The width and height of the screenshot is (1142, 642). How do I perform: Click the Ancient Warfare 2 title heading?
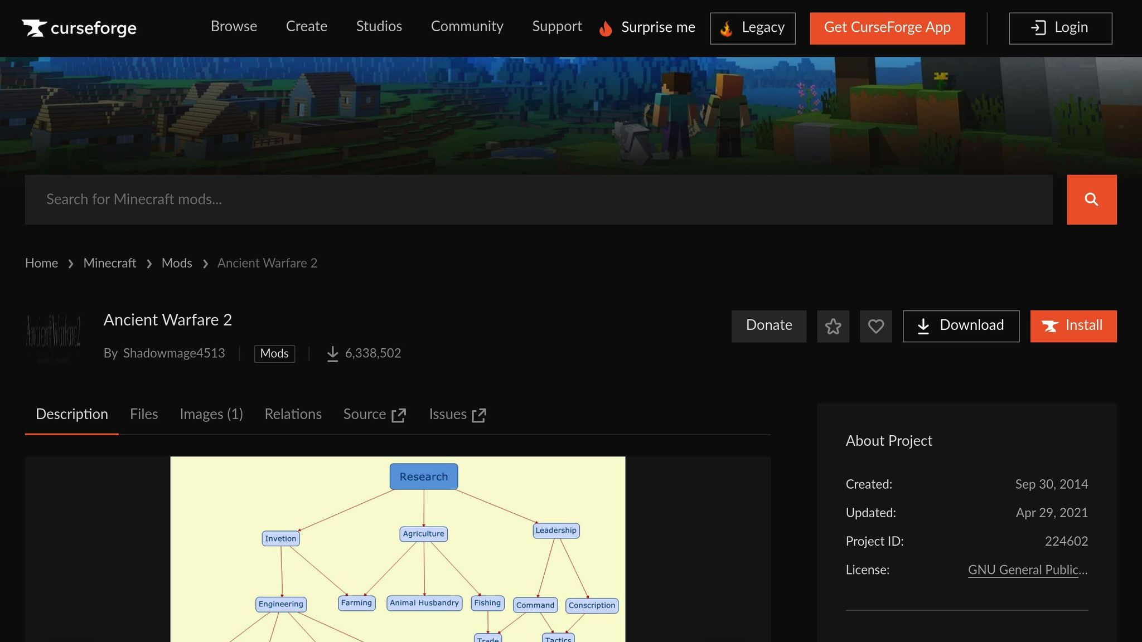[168, 320]
